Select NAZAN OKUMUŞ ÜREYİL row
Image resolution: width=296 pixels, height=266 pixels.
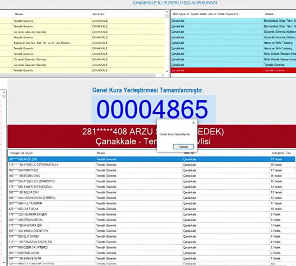[32, 198]
